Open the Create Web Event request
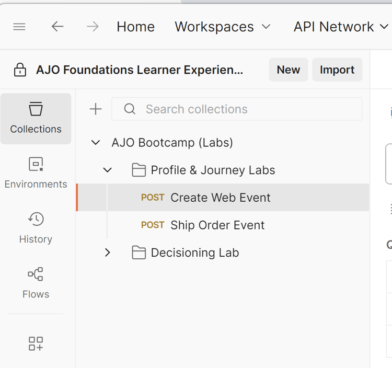This screenshot has width=392, height=368. (223, 198)
